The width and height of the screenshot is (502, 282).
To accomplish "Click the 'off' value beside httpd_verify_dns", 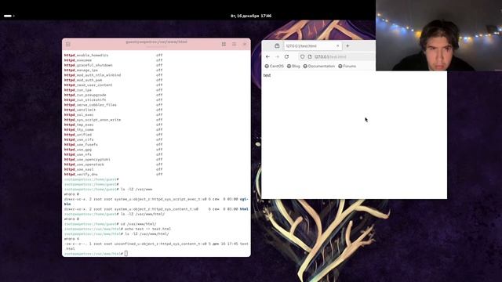I will 159,174.
